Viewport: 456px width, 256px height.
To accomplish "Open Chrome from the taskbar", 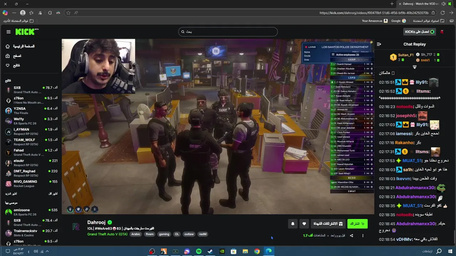I will coord(257,251).
